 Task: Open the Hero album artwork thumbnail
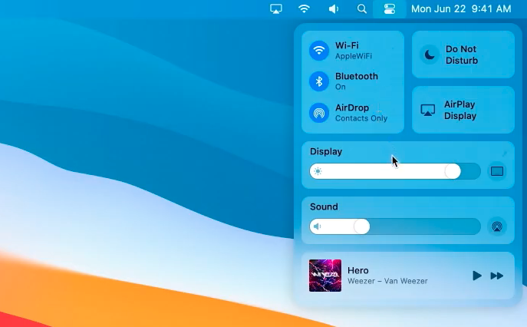tap(324, 276)
